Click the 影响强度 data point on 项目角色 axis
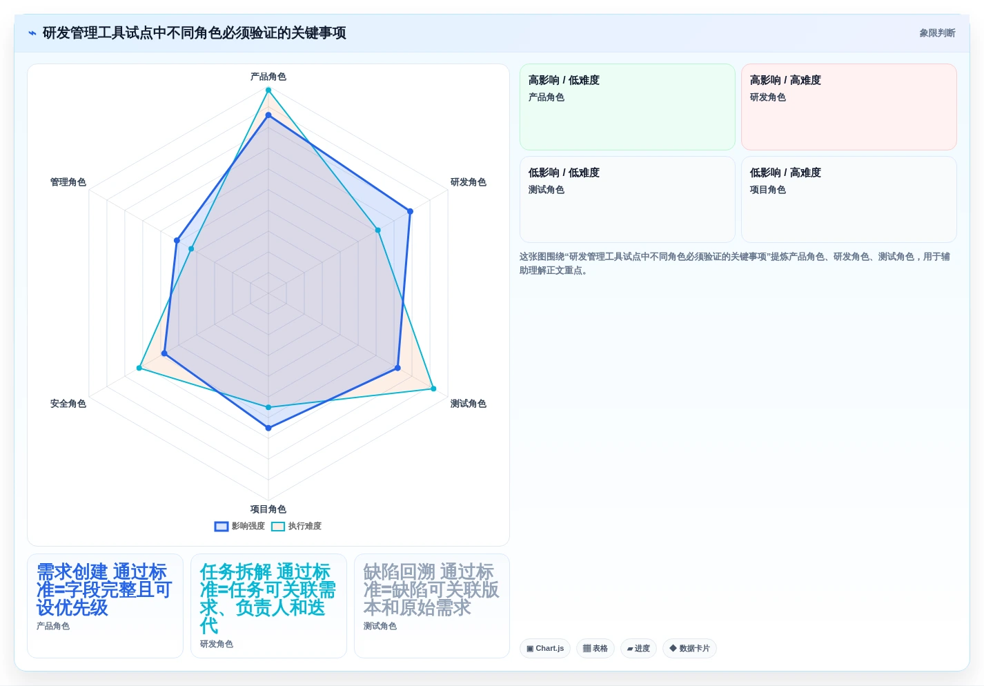Viewport: 984px width, 686px height. (x=268, y=428)
